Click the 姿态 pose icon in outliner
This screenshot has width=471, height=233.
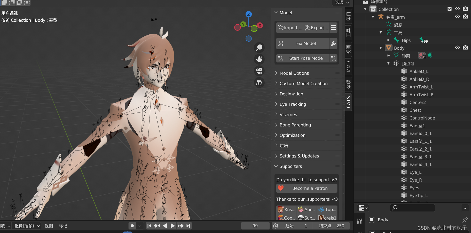point(389,25)
